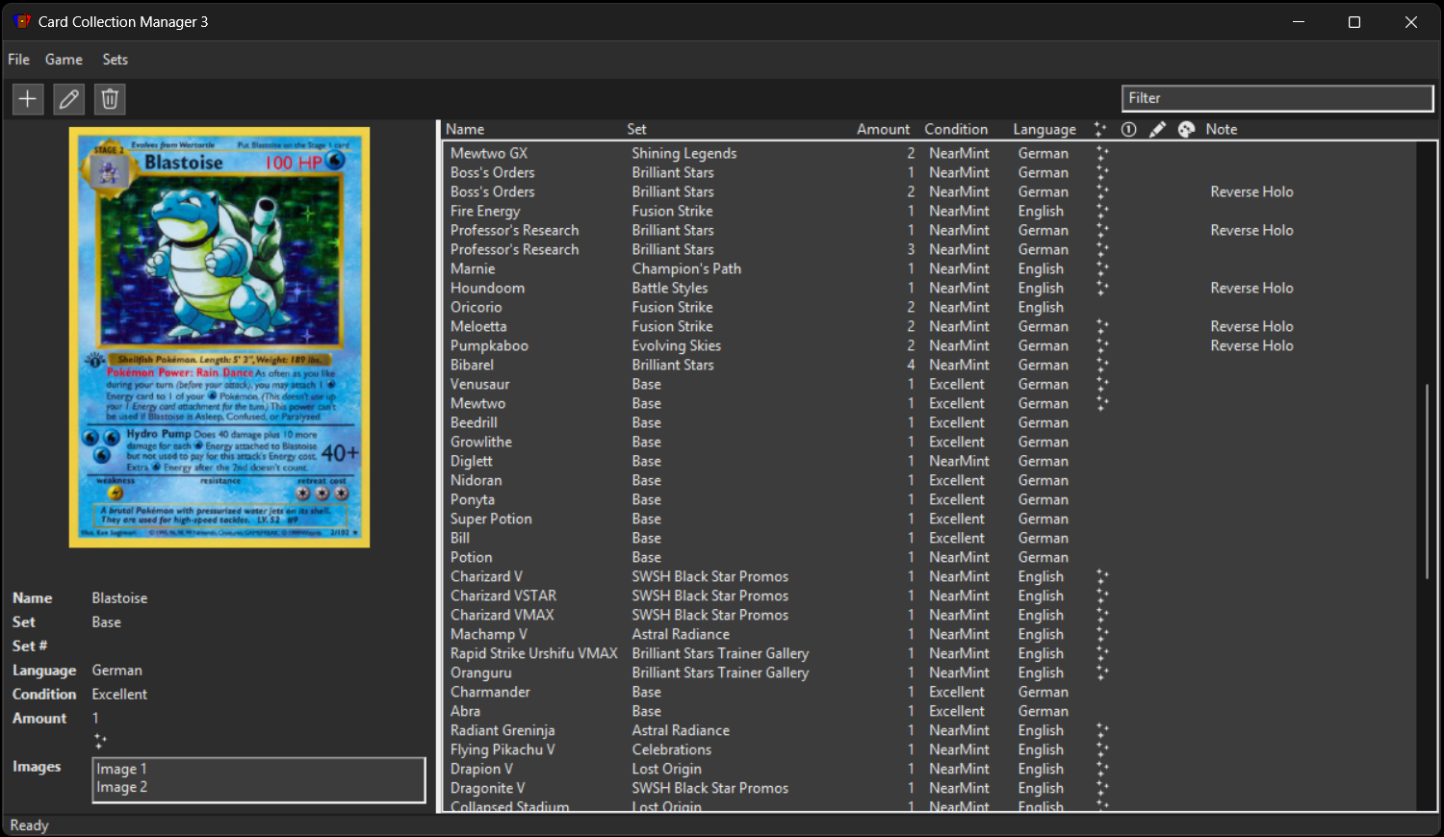Click the Battle Styles set cell
This screenshot has width=1444, height=837.
point(670,288)
